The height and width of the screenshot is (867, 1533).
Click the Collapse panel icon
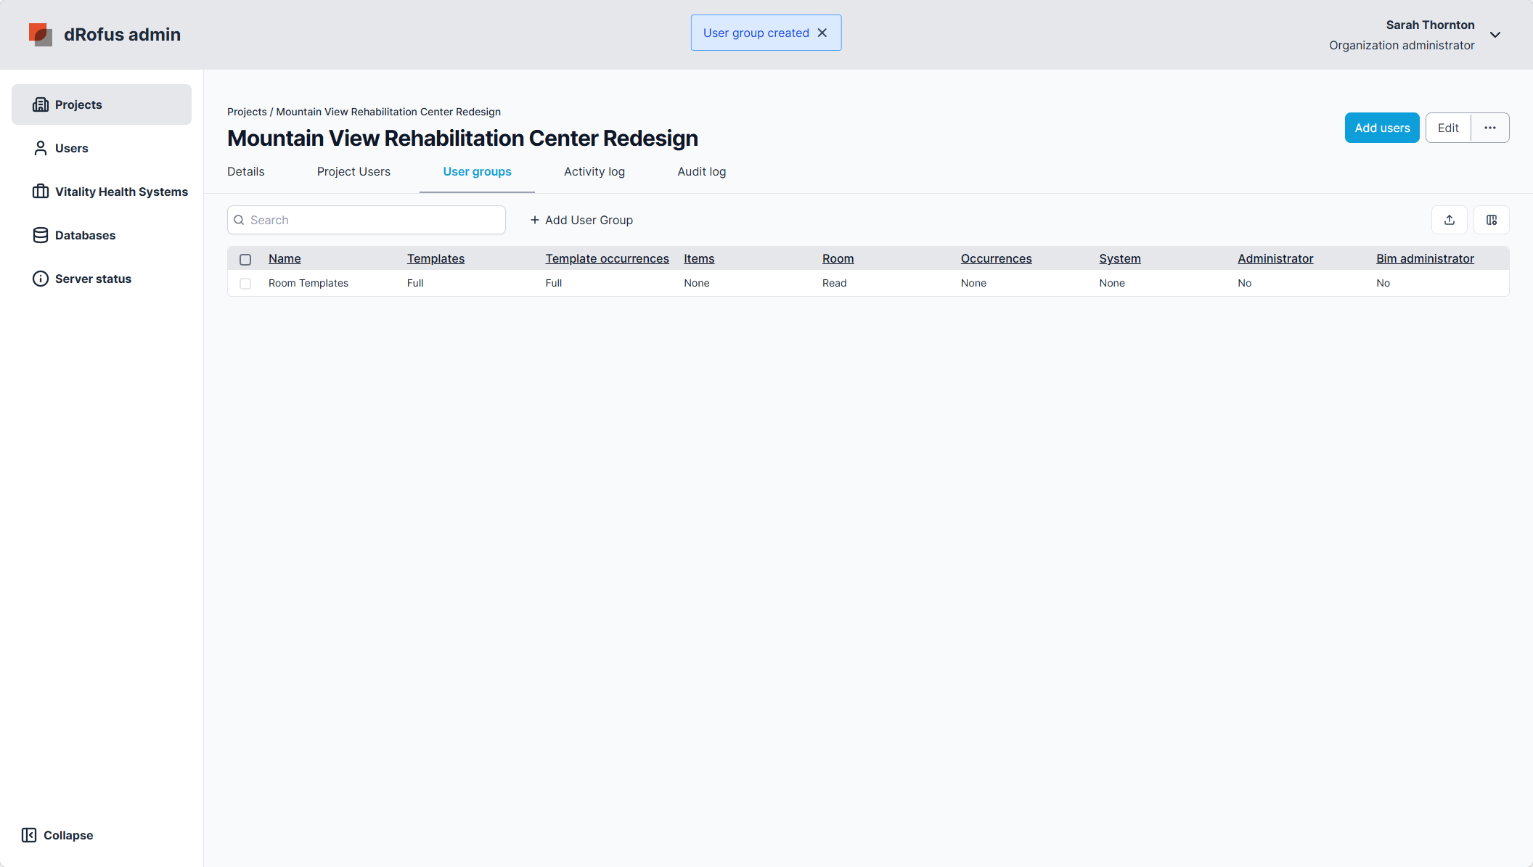[x=29, y=835]
